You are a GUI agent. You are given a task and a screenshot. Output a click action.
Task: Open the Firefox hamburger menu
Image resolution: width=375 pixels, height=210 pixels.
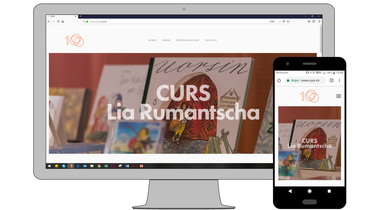pos(319,21)
